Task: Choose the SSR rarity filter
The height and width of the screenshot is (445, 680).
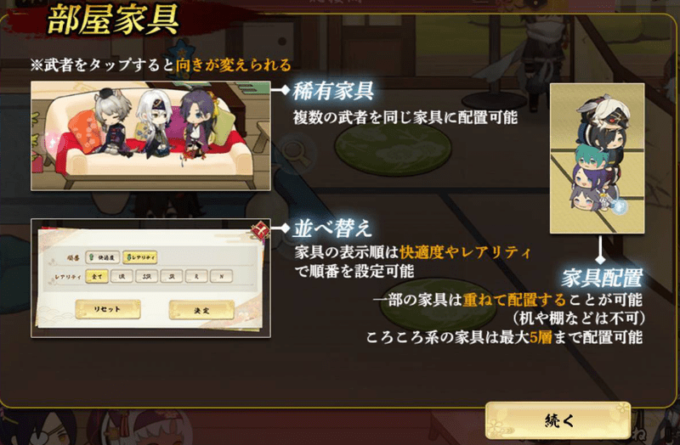Action: [x=146, y=277]
